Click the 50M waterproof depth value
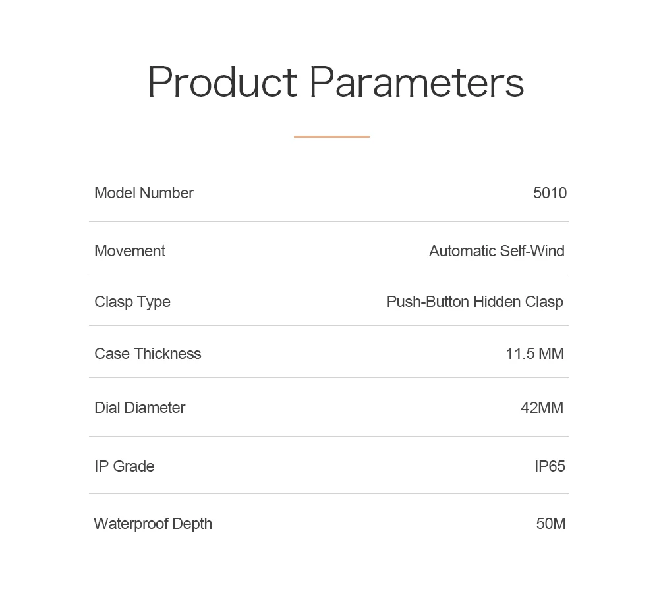The width and height of the screenshot is (659, 596). click(x=550, y=524)
